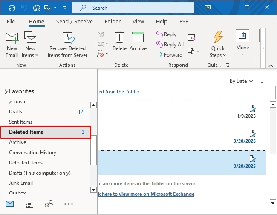The image size is (277, 215).
Task: Click the ribbon display options icon
Action: click(x=208, y=7)
